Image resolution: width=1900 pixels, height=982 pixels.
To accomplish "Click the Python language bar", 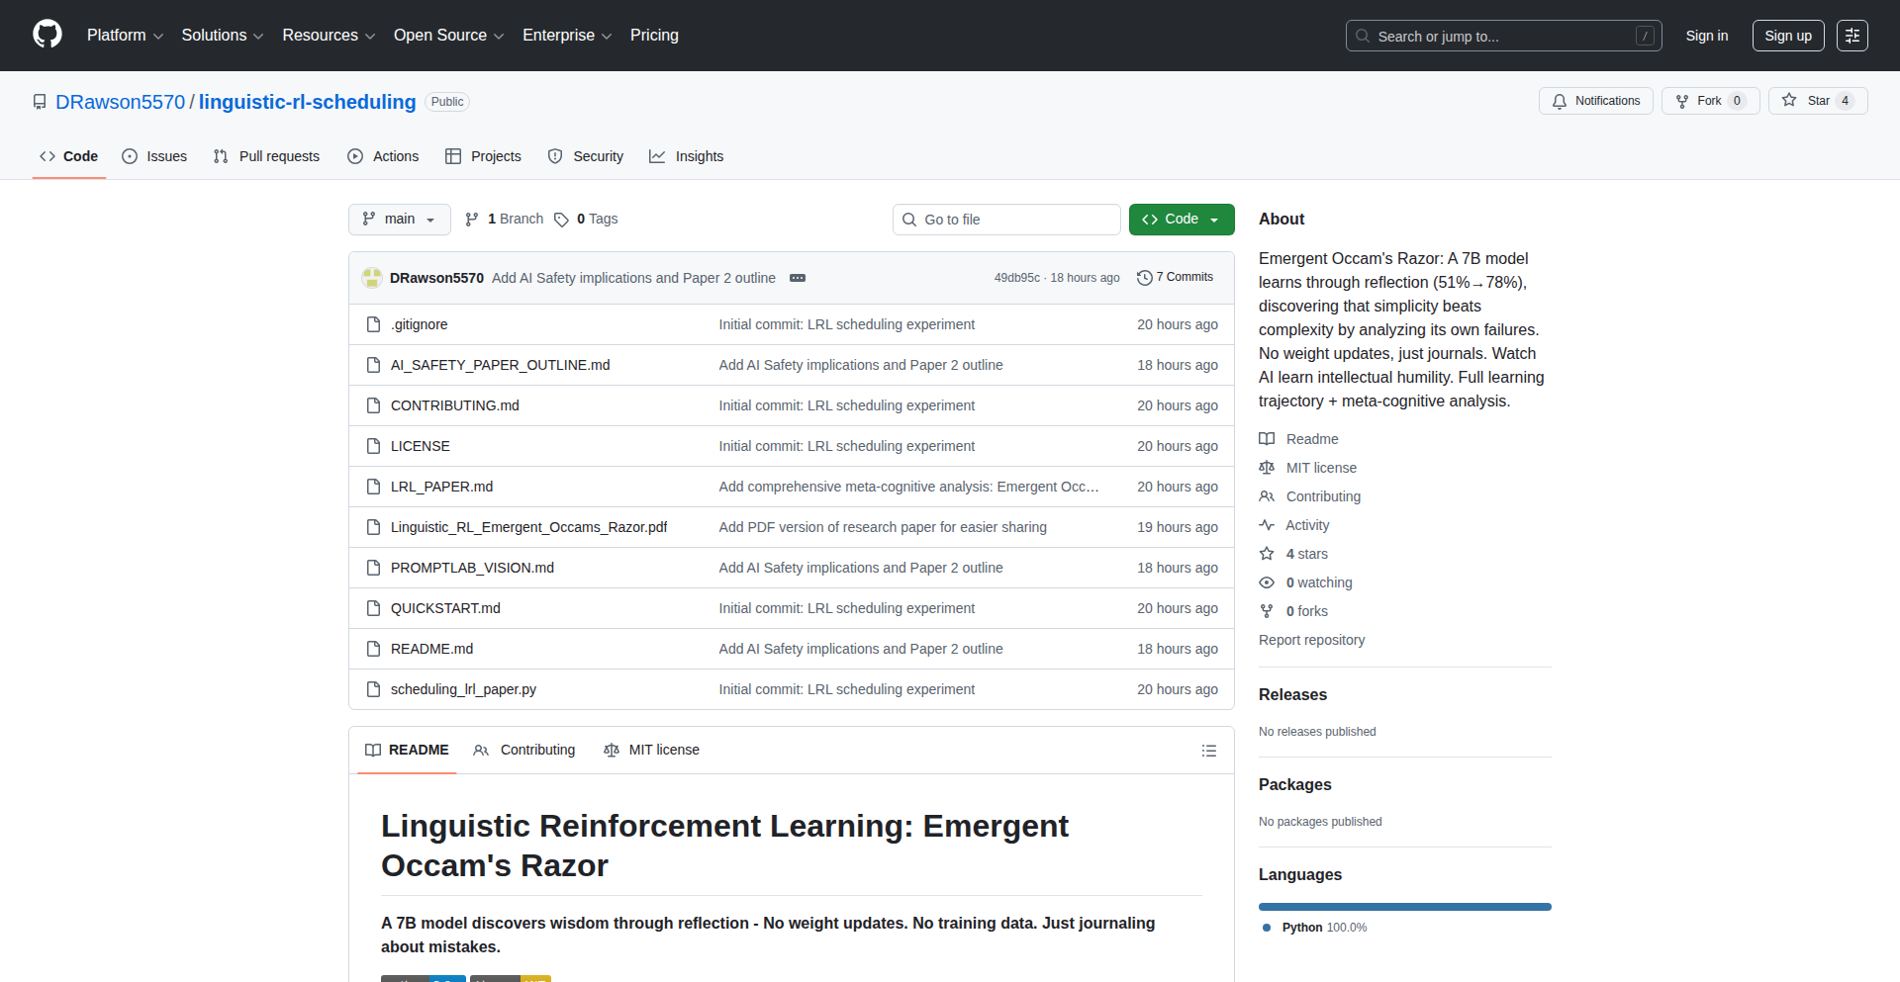I will 1404,907.
